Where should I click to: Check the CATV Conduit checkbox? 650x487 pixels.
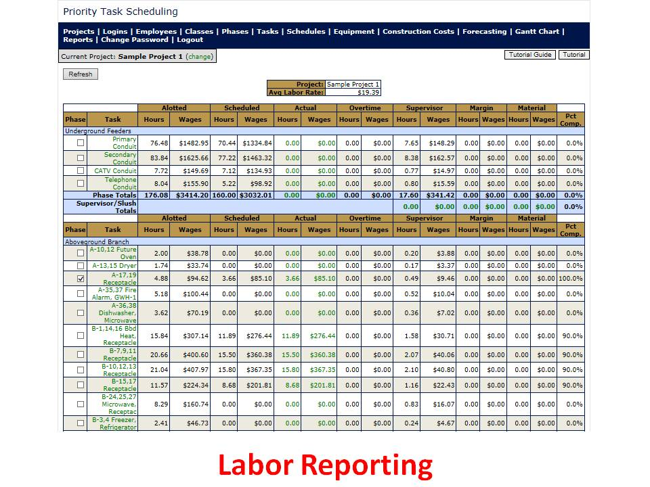click(x=81, y=170)
